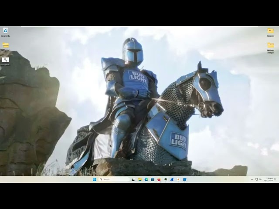The height and width of the screenshot is (209, 279).
Task: Launch Microsoft Edge from the taskbar
Action: [146, 179]
